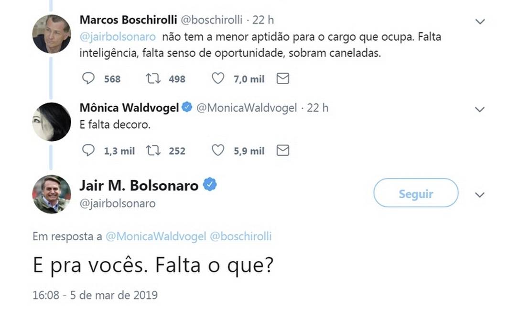Share Mônica Waldvogel's tweet by message
This screenshot has width=519, height=312.
point(283,151)
